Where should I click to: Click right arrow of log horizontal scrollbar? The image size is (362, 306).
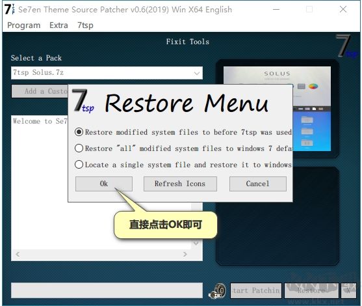[185, 255]
